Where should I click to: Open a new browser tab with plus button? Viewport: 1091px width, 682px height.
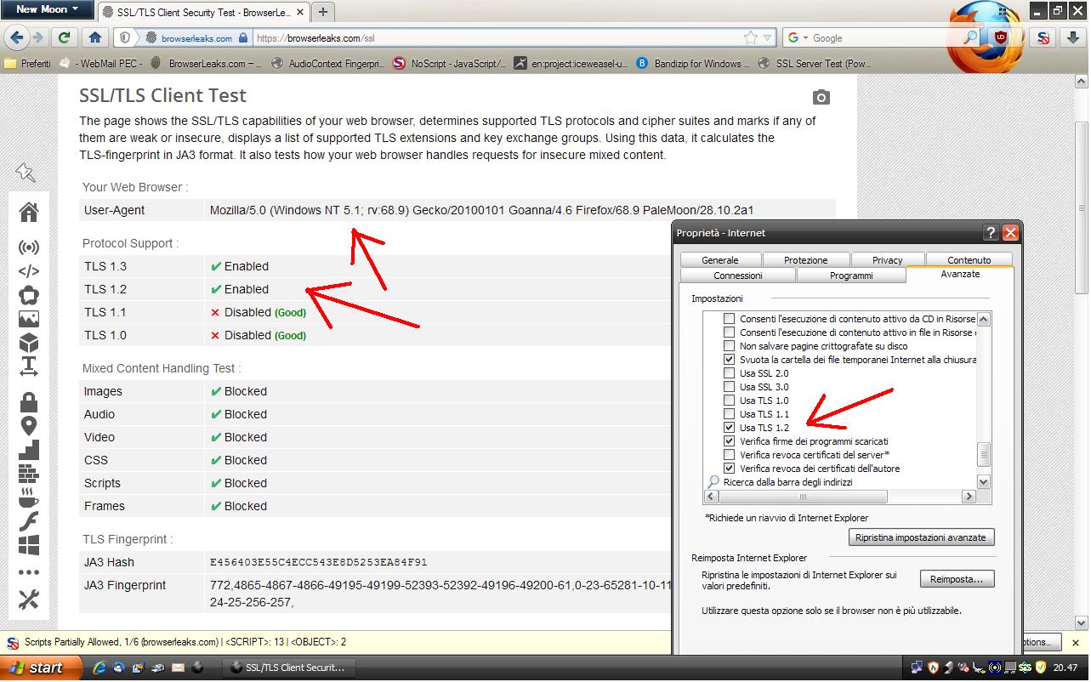pos(323,12)
